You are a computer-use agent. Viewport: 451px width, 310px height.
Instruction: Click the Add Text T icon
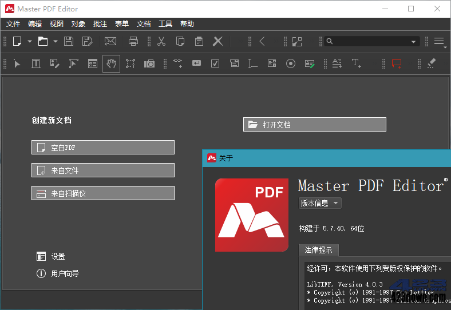tap(357, 63)
